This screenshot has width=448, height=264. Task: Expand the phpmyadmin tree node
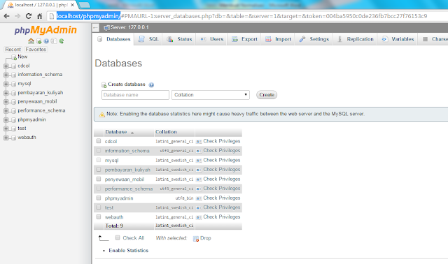[x=6, y=119]
